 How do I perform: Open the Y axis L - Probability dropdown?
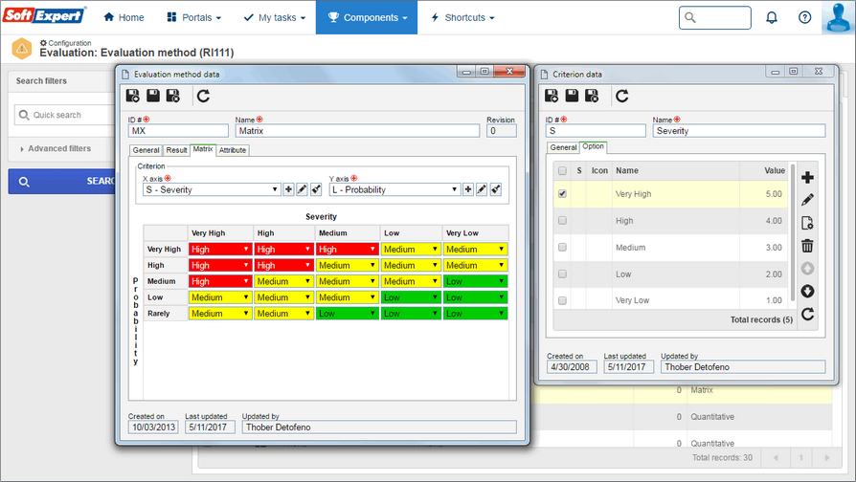(x=394, y=189)
